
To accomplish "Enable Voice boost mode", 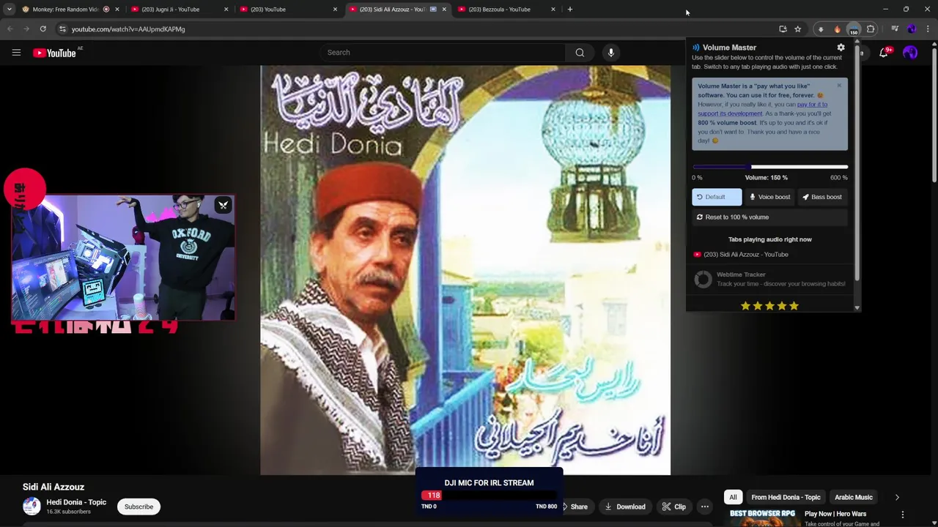I will coord(769,197).
